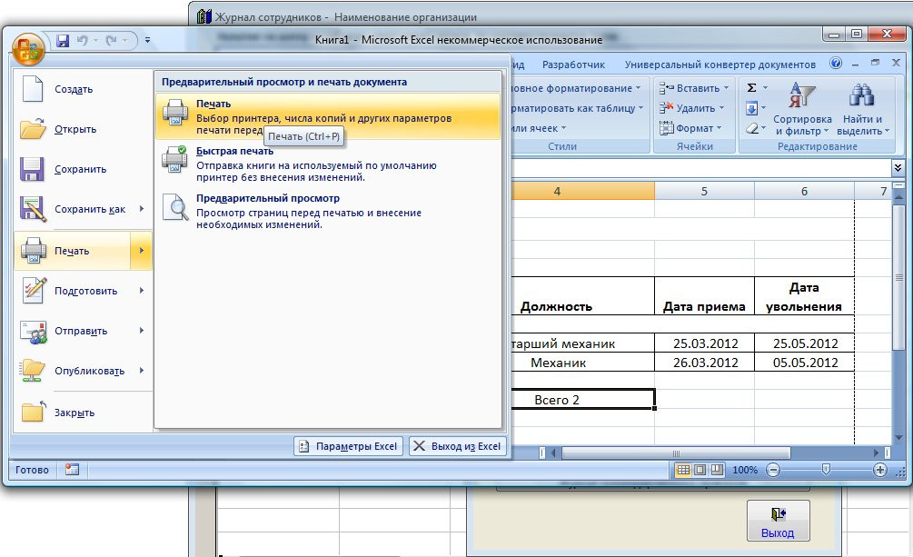Click the Должность header cell
The width and height of the screenshot is (913, 557).
[583, 296]
